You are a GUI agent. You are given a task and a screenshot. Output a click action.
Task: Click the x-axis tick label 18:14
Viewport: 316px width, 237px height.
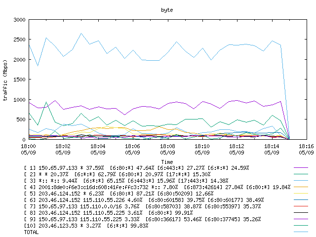(x=272, y=146)
